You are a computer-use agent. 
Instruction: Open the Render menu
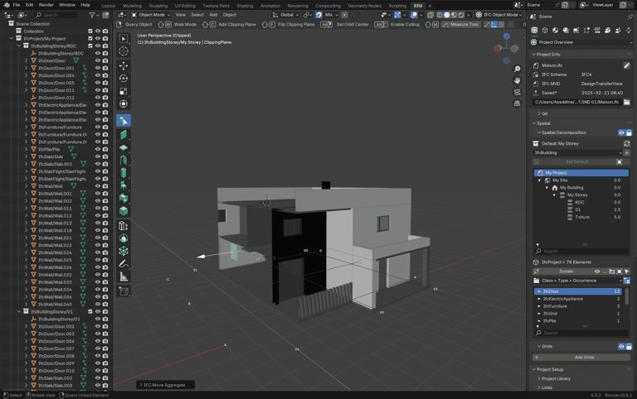[46, 5]
